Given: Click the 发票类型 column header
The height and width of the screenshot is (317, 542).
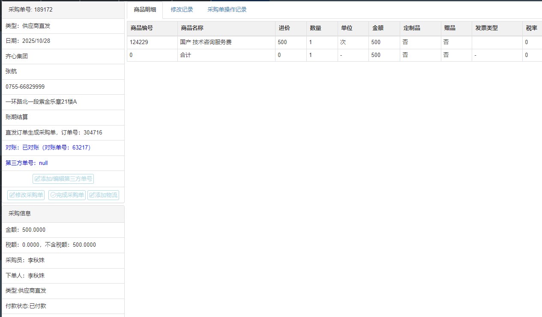Looking at the screenshot, I should 486,28.
